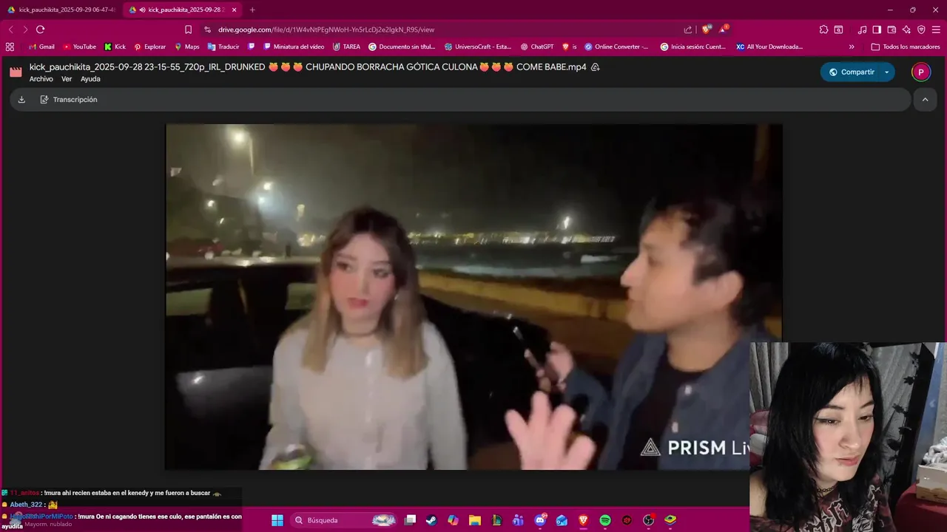Open the Maps bookmark

186,47
